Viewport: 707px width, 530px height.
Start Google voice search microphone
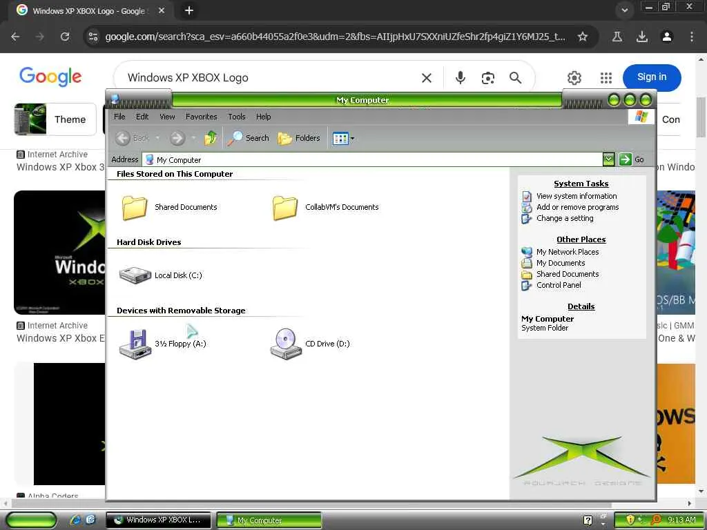click(460, 77)
